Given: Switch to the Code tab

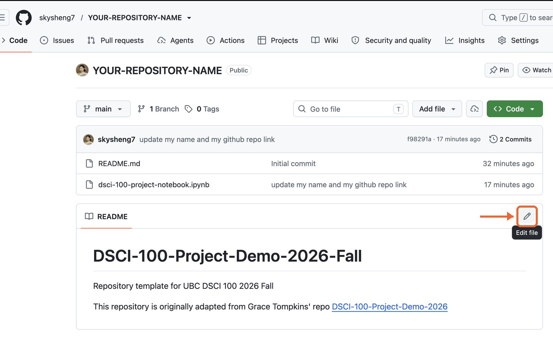Looking at the screenshot, I should [15, 40].
